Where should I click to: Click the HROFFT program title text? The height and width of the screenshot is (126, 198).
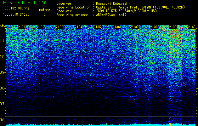click(x=19, y=3)
